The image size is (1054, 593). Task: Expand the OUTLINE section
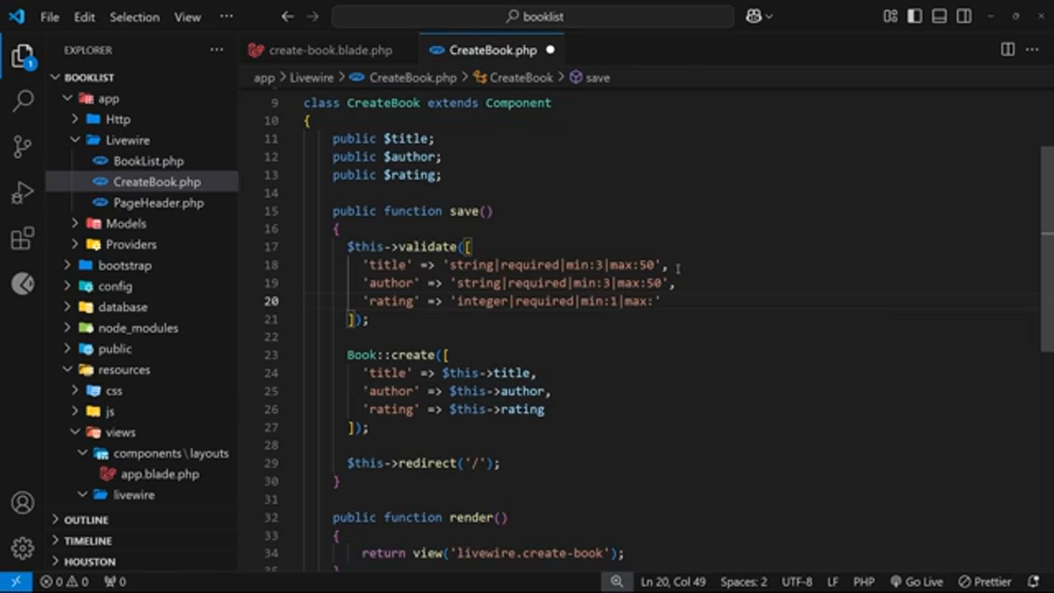pyautogui.click(x=86, y=520)
